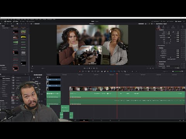Open Timeline View Options icon
Image resolution: width=186 pixels, height=139 pixels.
pos(32,71)
